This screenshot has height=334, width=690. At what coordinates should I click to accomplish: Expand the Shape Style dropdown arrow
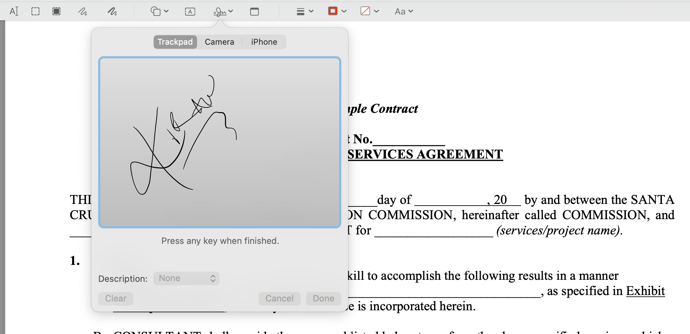pyautogui.click(x=311, y=11)
